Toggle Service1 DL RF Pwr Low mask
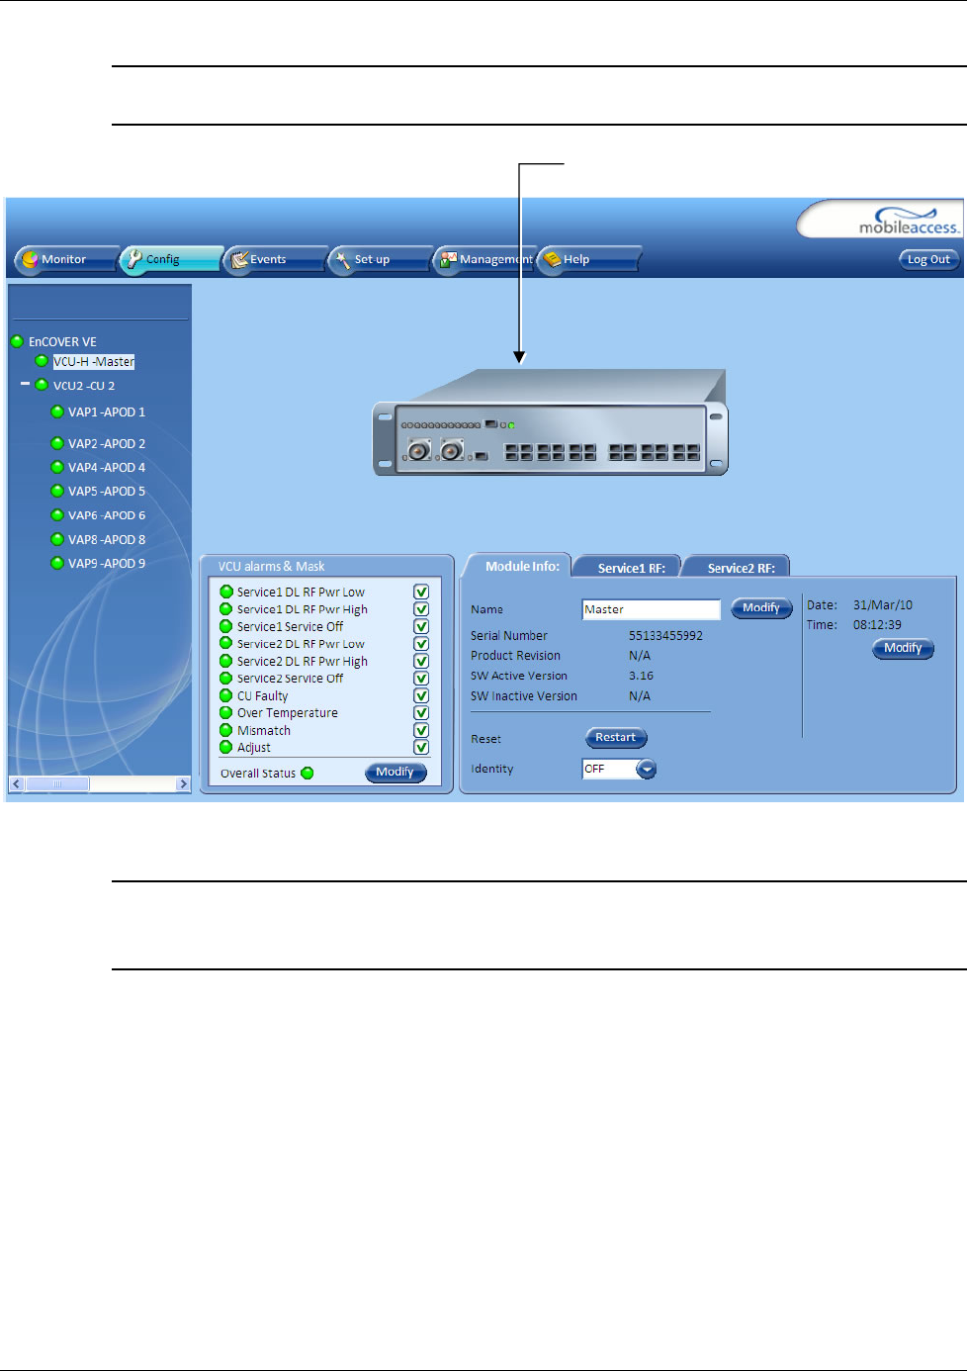This screenshot has width=967, height=1371. pyautogui.click(x=421, y=592)
